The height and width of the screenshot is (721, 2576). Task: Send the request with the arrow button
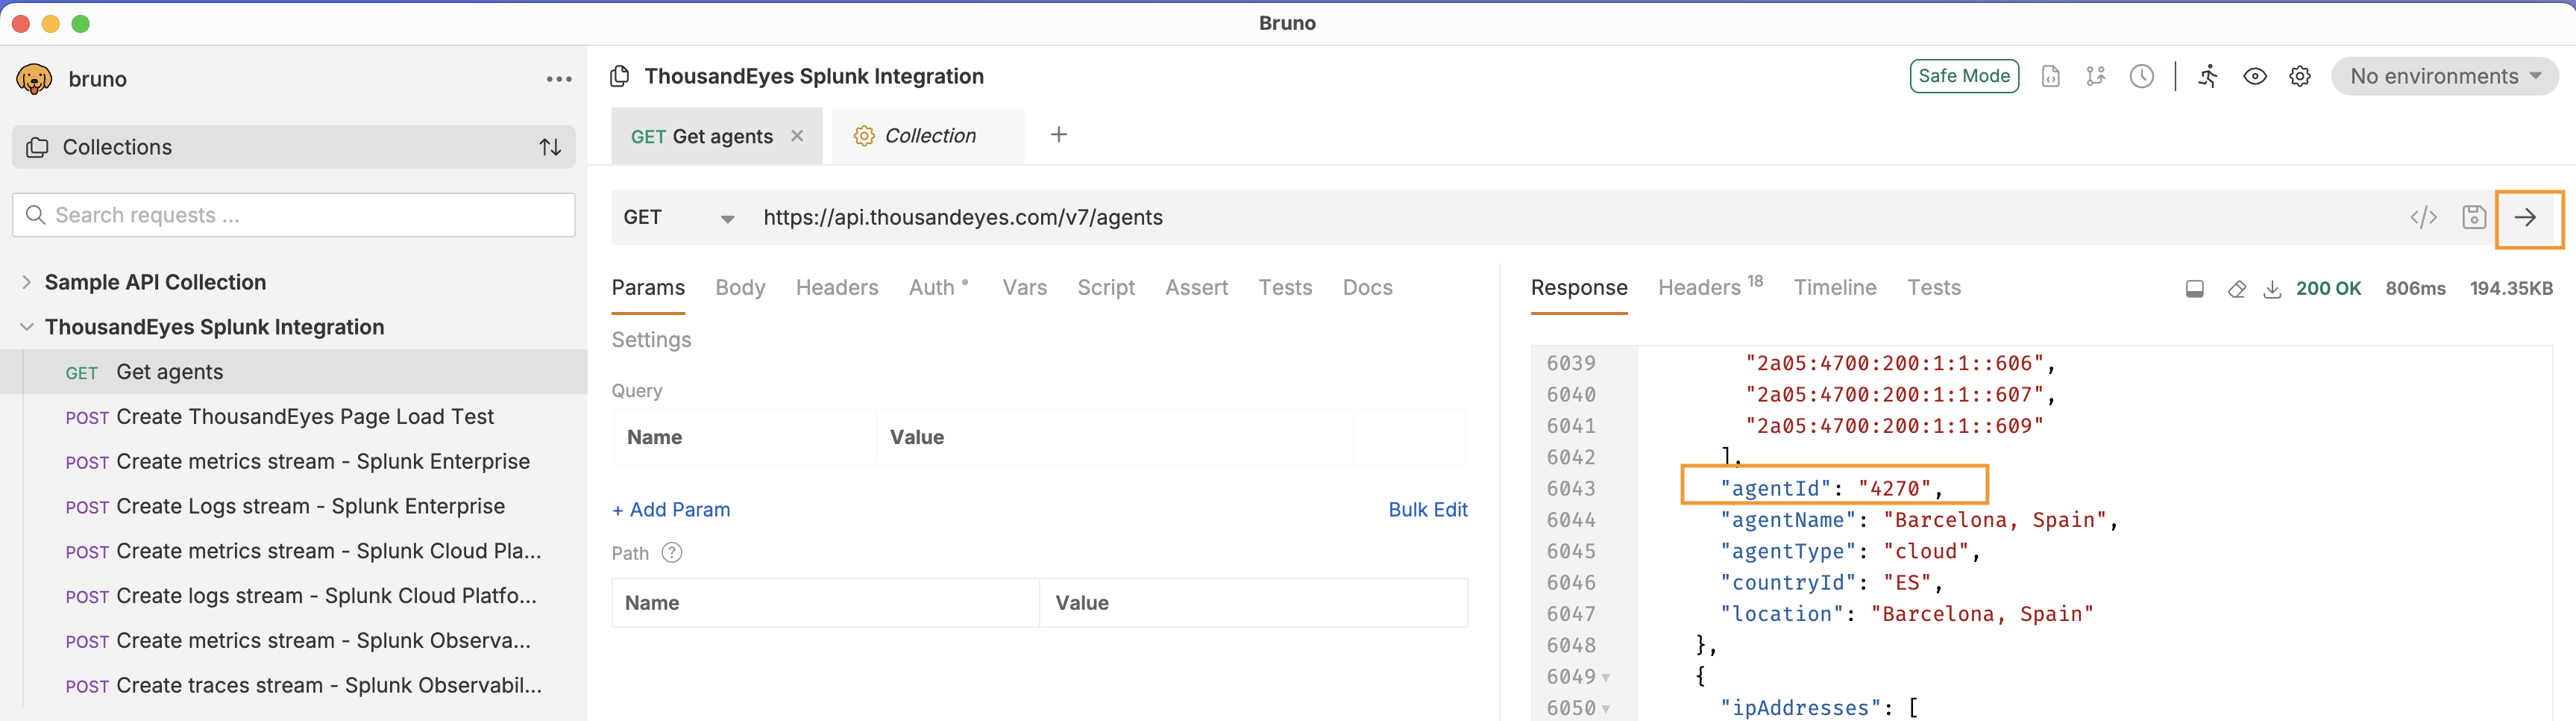(2526, 217)
